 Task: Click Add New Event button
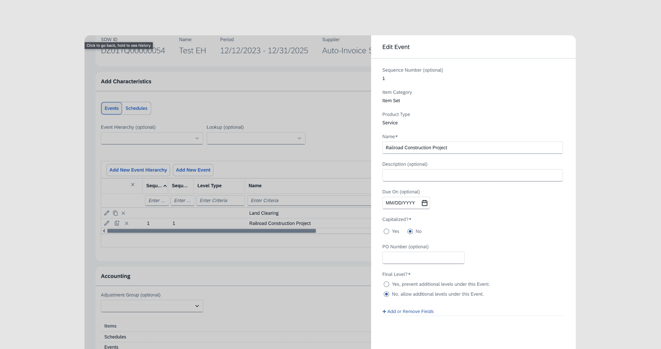pos(193,170)
